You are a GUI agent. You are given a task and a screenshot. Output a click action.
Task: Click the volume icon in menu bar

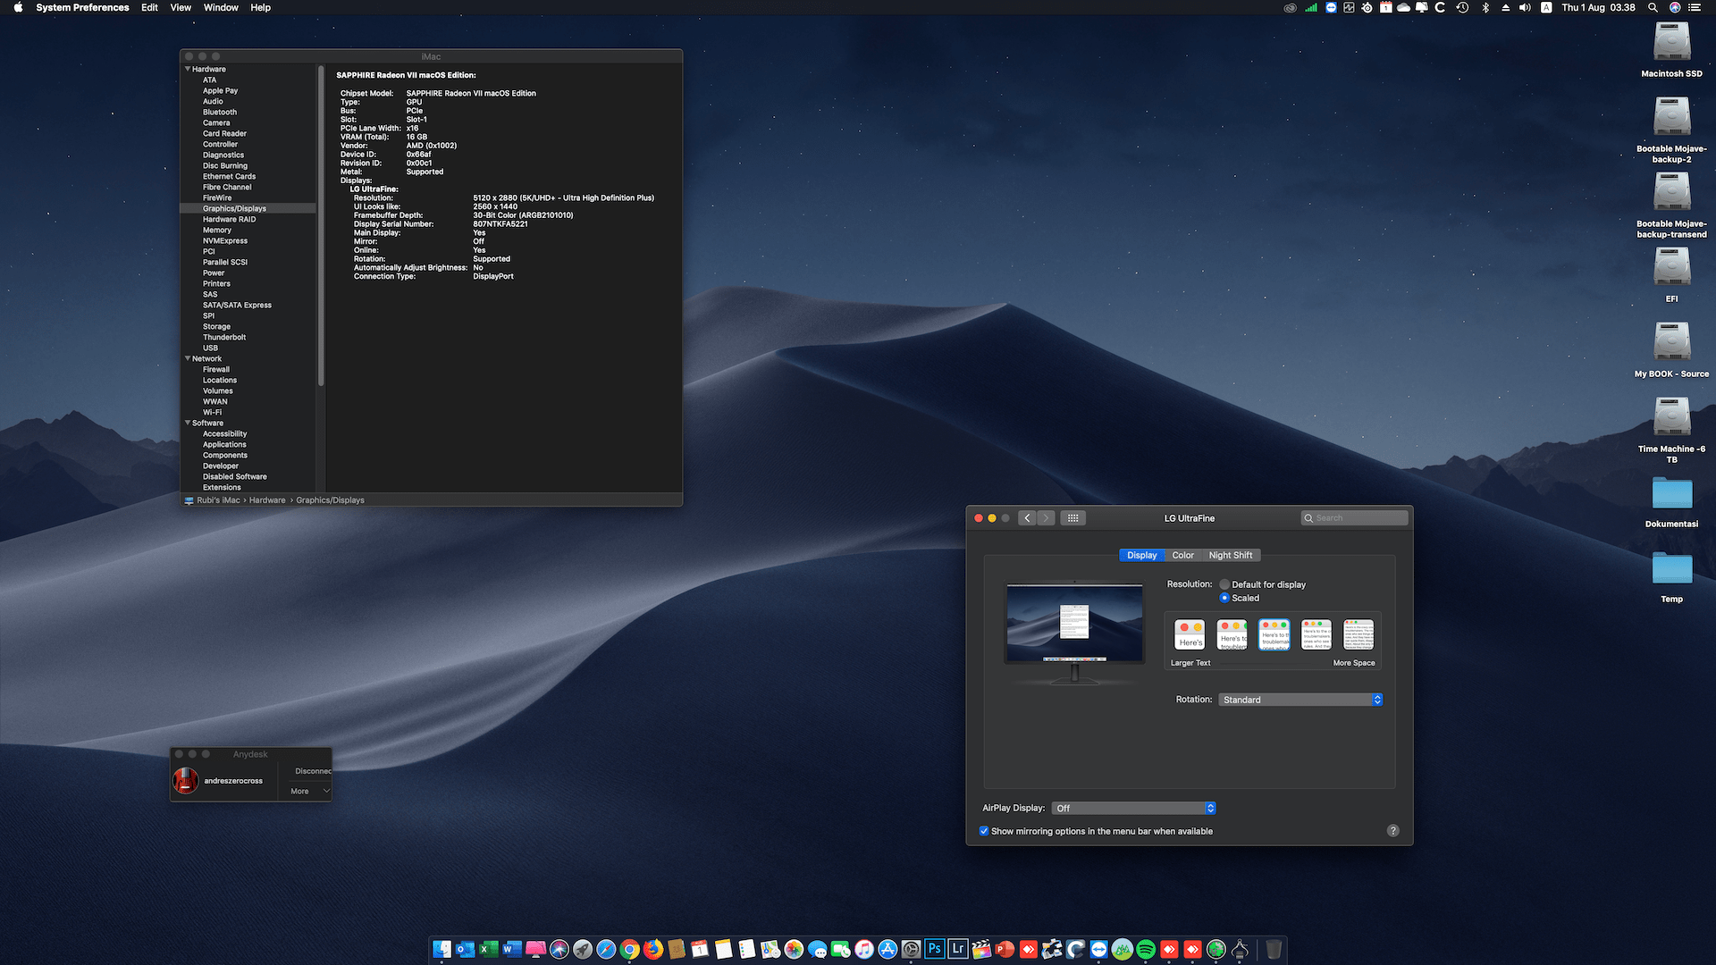(1525, 7)
